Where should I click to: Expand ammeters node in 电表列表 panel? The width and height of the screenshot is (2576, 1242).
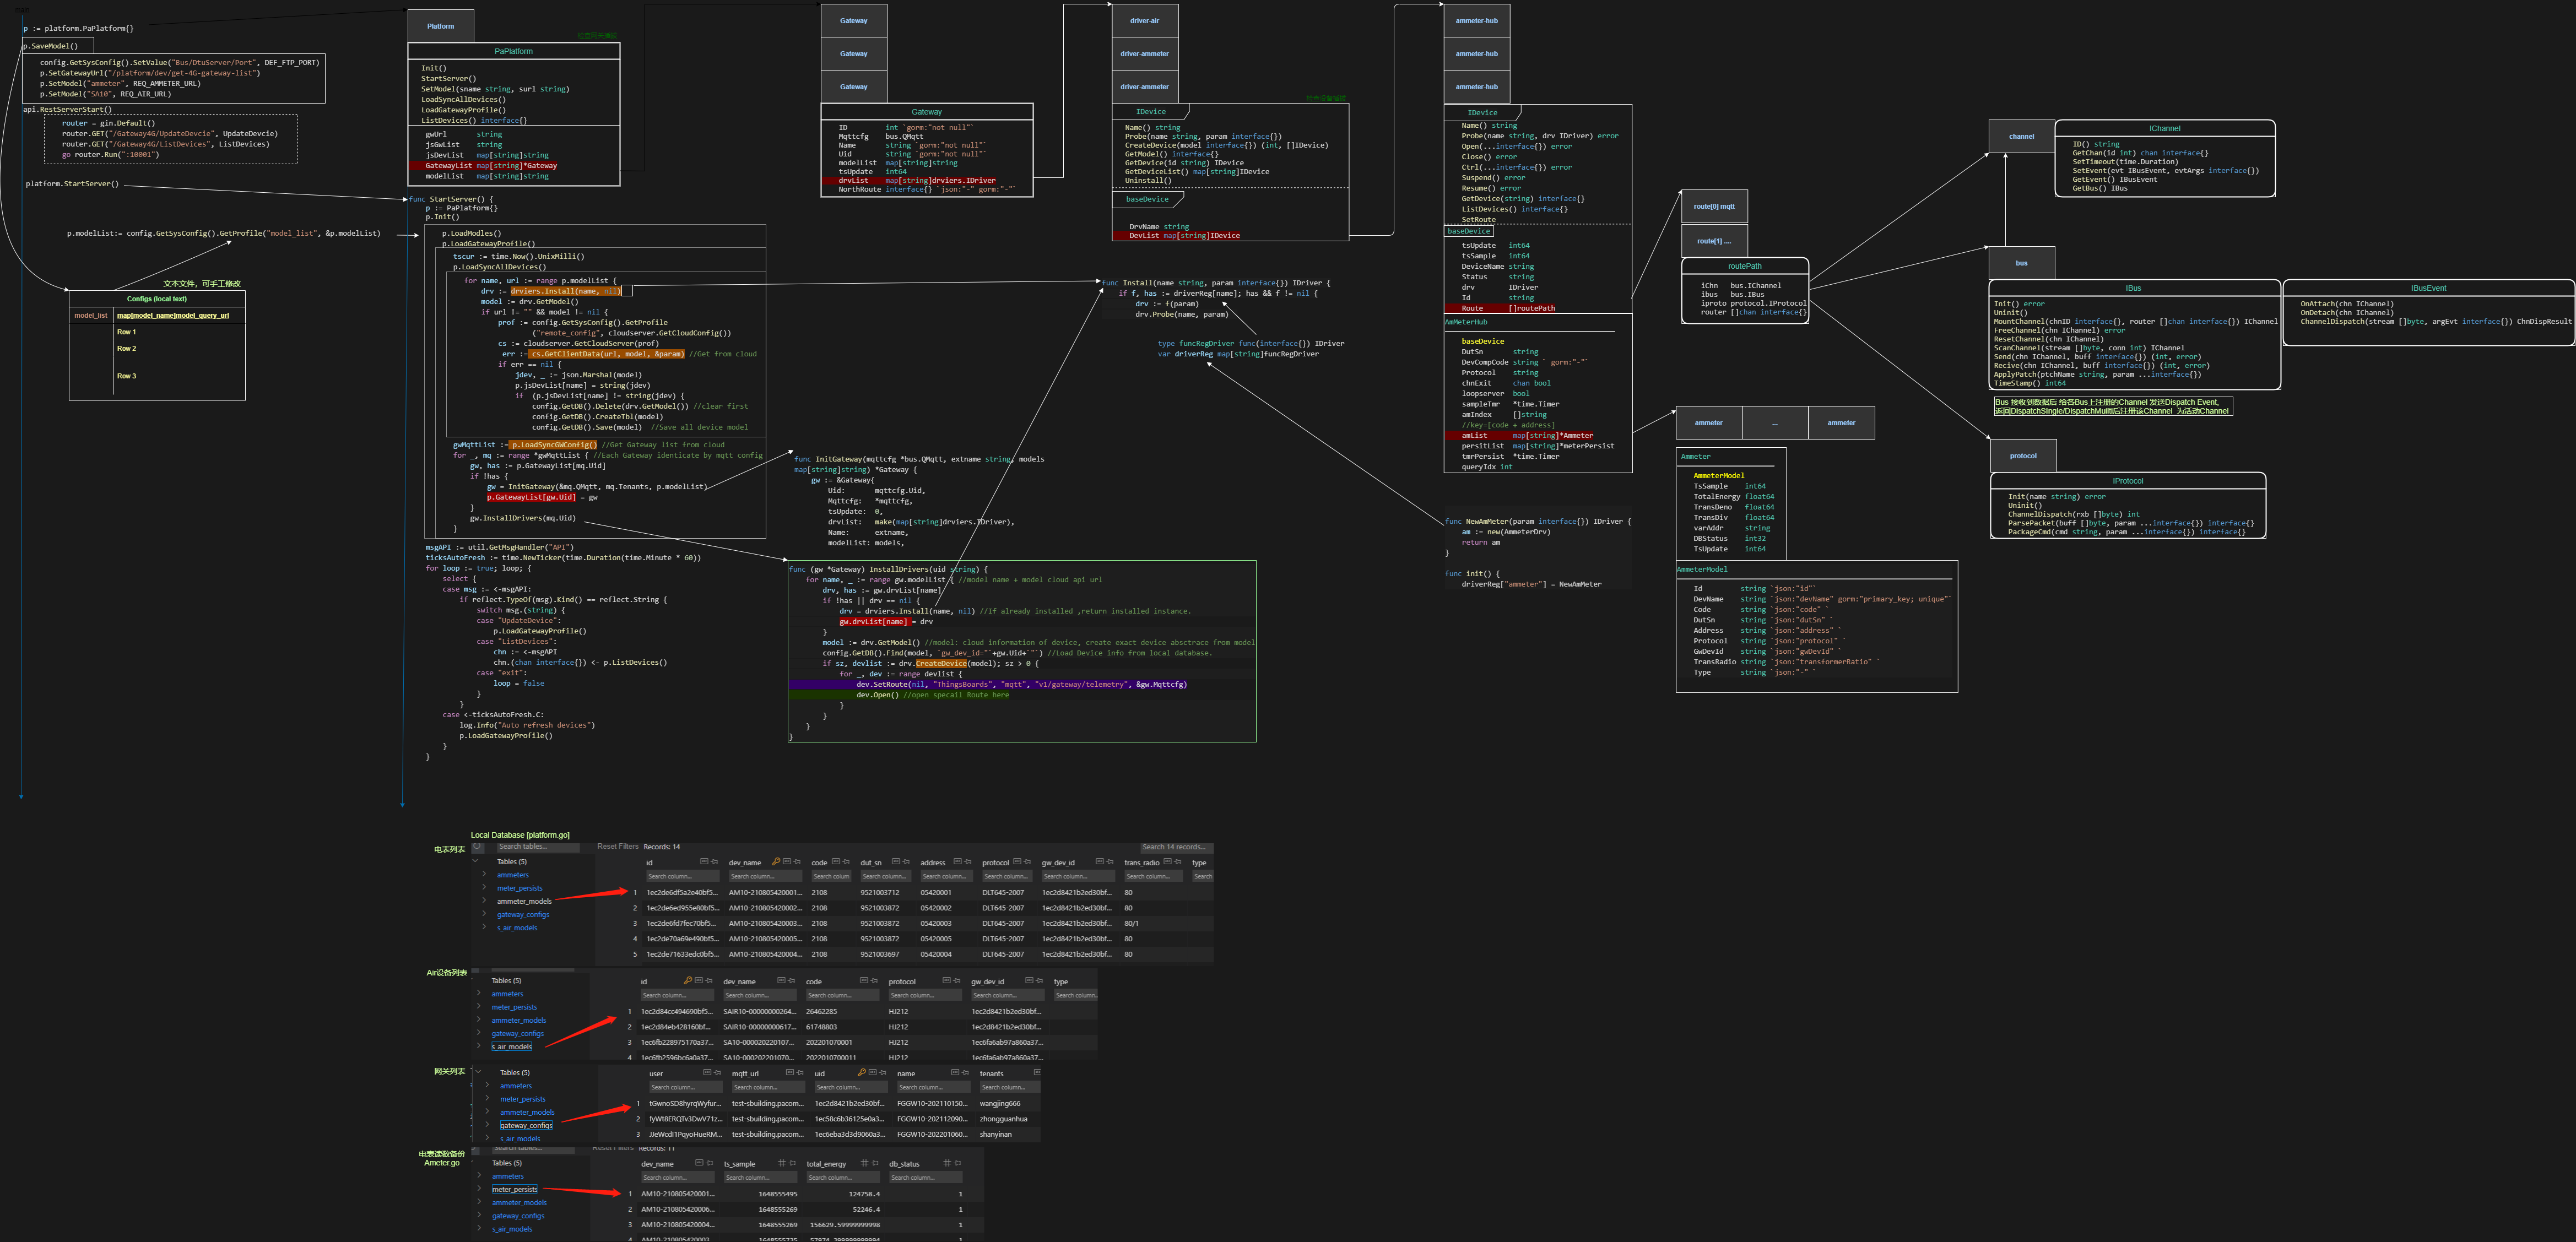pos(484,874)
